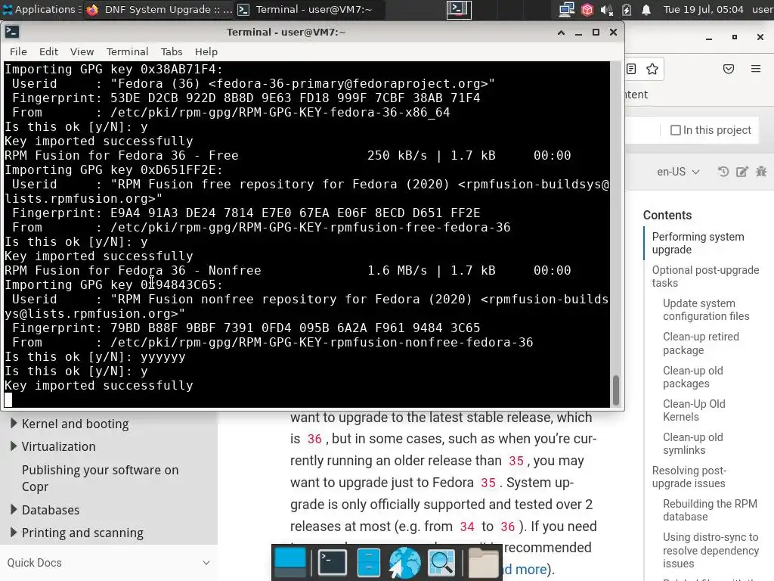Click the muted volume tray icon
The width and height of the screenshot is (774, 581).
(x=607, y=9)
